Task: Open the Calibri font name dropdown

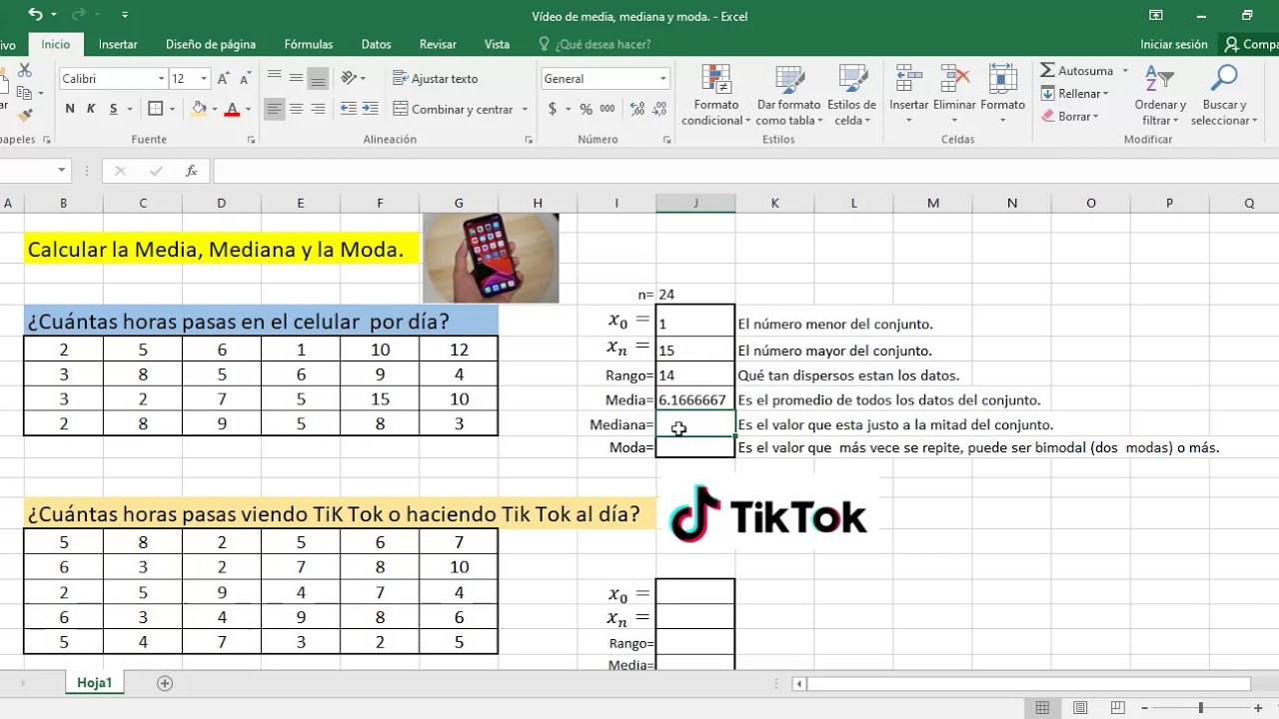Action: [161, 79]
